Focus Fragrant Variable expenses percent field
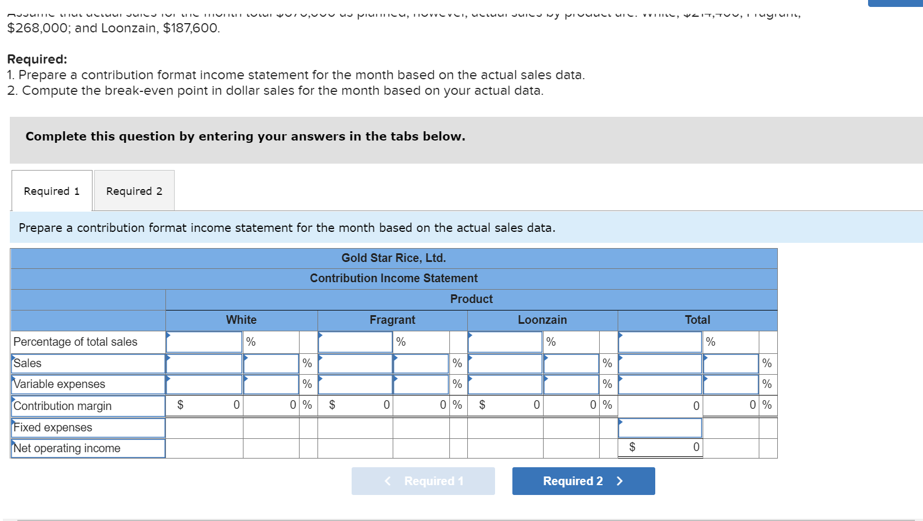 pos(421,385)
